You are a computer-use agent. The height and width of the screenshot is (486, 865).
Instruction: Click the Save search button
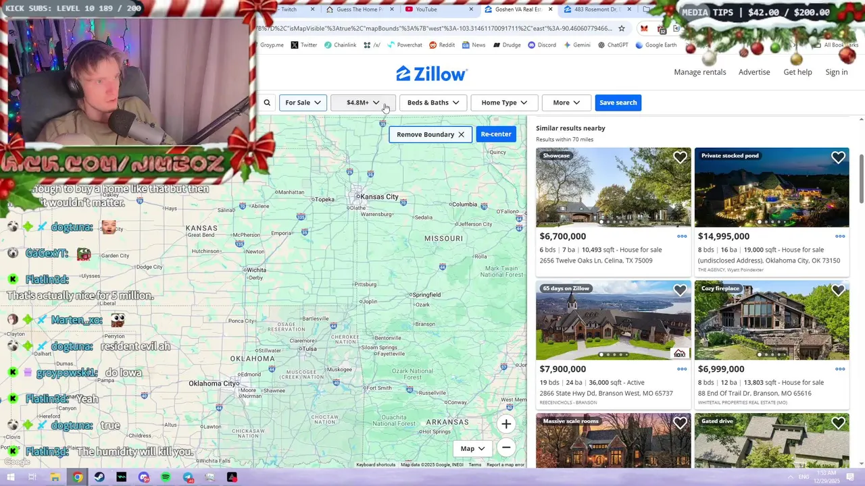point(618,103)
